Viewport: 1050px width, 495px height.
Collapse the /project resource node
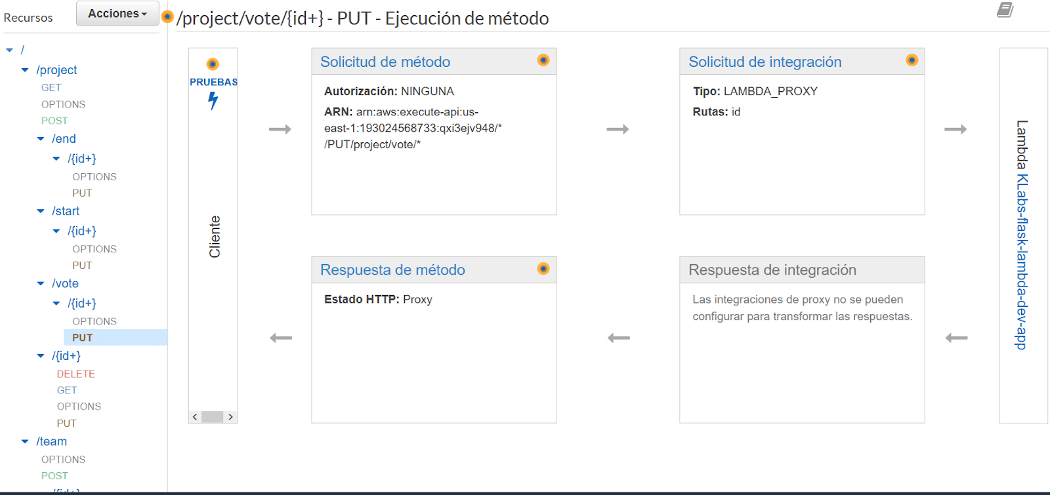coord(25,70)
